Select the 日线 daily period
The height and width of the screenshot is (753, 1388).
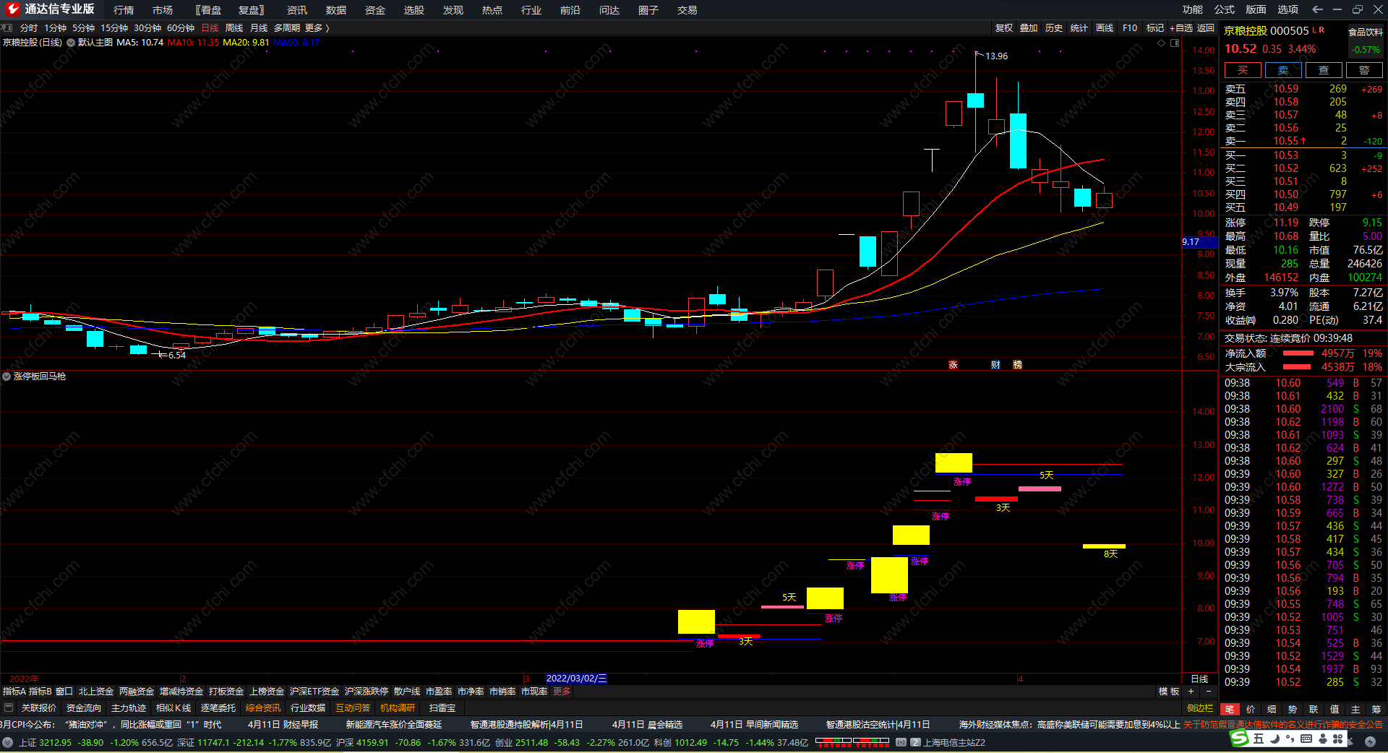coord(210,27)
